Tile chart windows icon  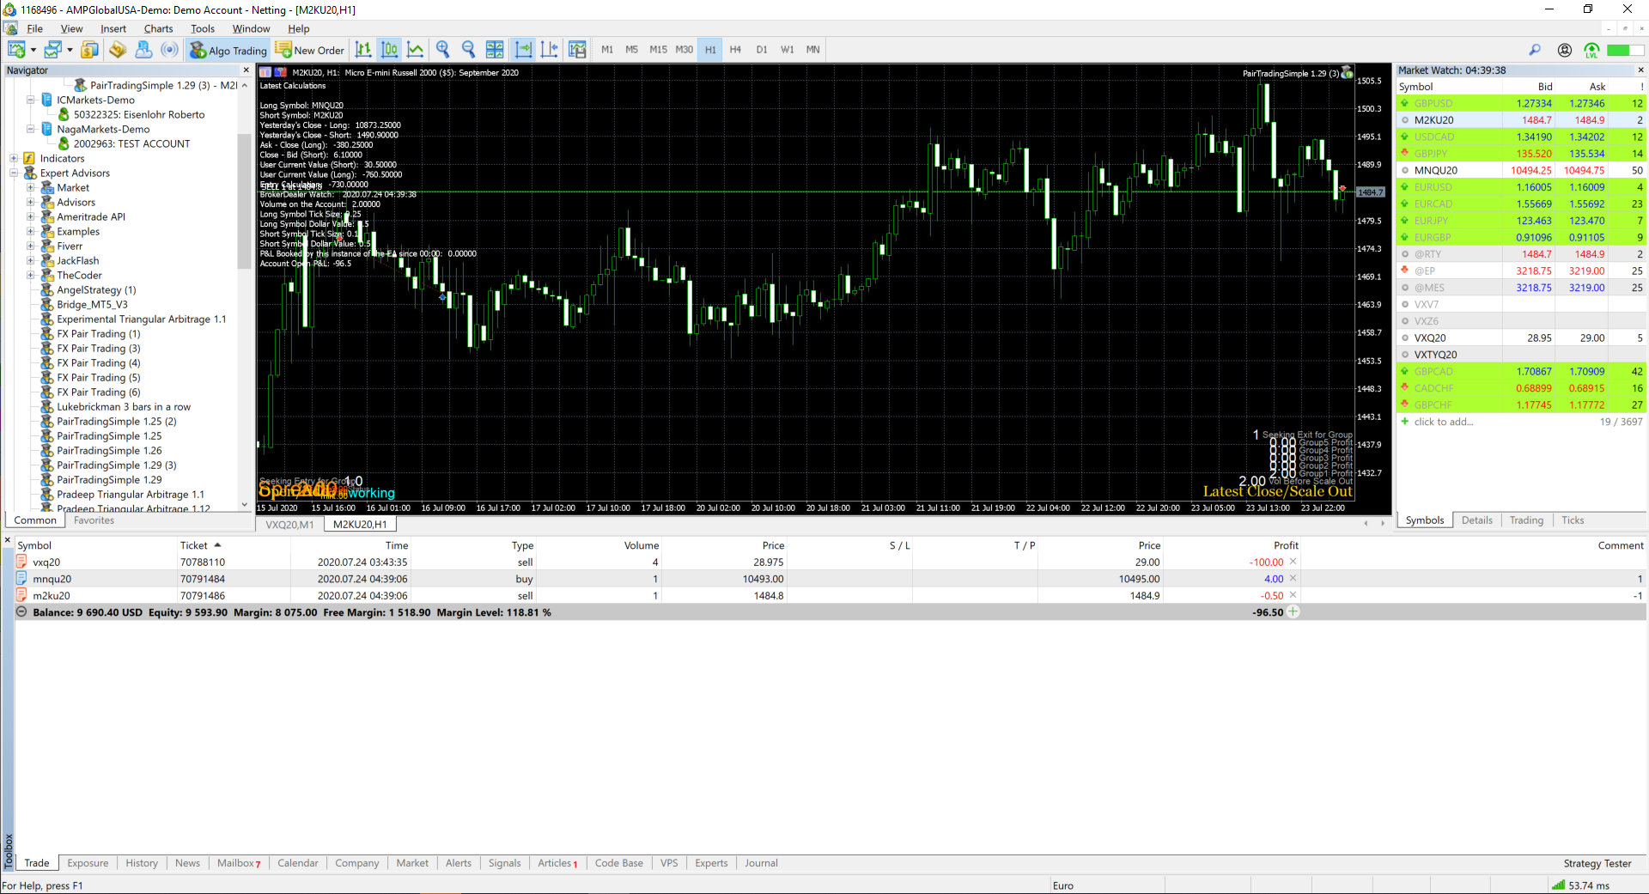(495, 50)
